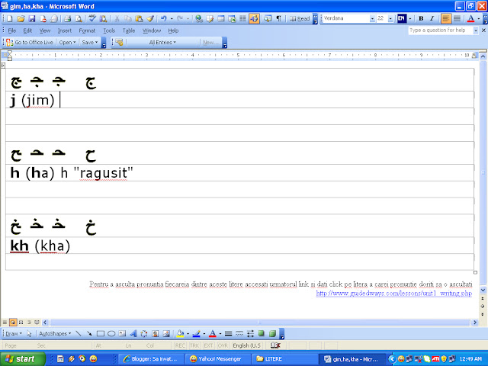The height and width of the screenshot is (366, 488).
Task: Click the Cut scissors icon
Action: 117,18
